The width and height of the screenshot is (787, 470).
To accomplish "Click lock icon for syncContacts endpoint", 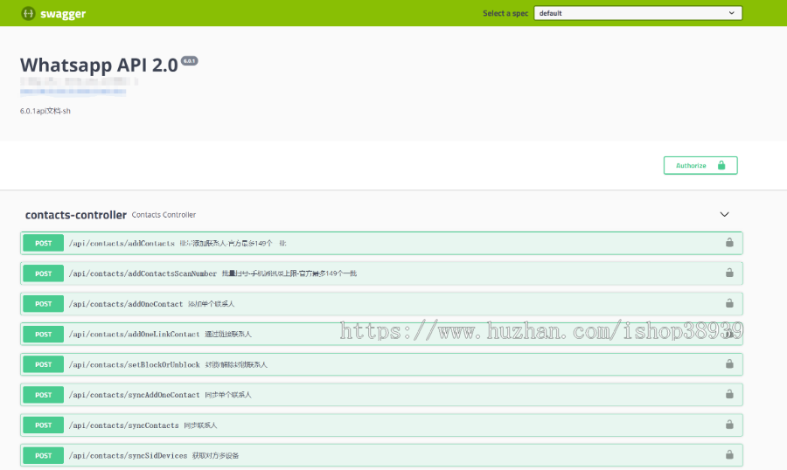I will pyautogui.click(x=729, y=425).
